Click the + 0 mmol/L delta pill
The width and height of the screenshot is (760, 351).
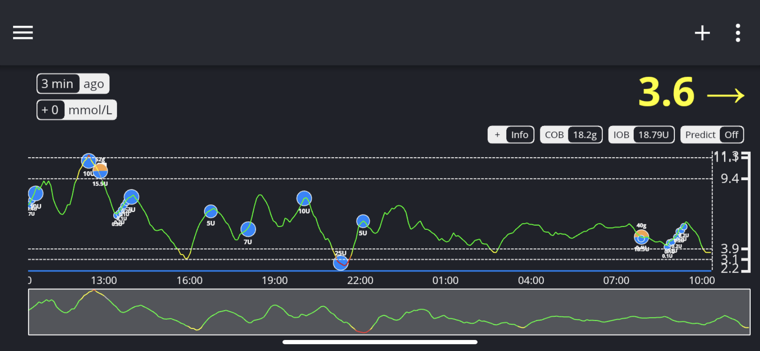click(x=76, y=110)
